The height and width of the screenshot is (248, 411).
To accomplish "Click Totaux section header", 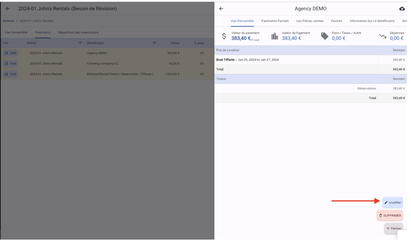I will 311,79.
